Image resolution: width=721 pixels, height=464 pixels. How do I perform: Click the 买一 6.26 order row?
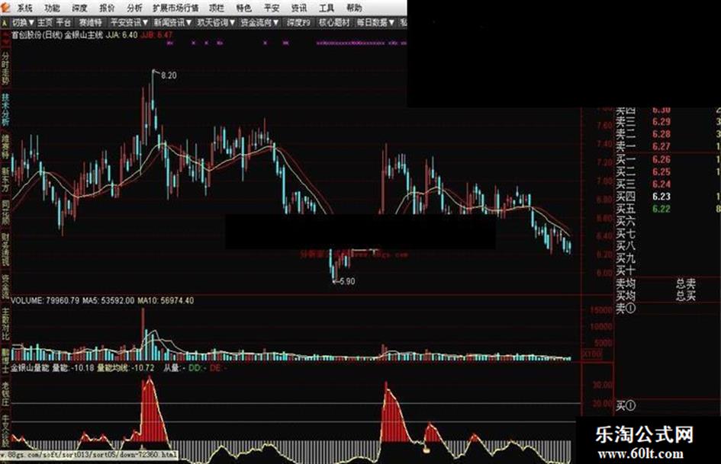coord(668,159)
